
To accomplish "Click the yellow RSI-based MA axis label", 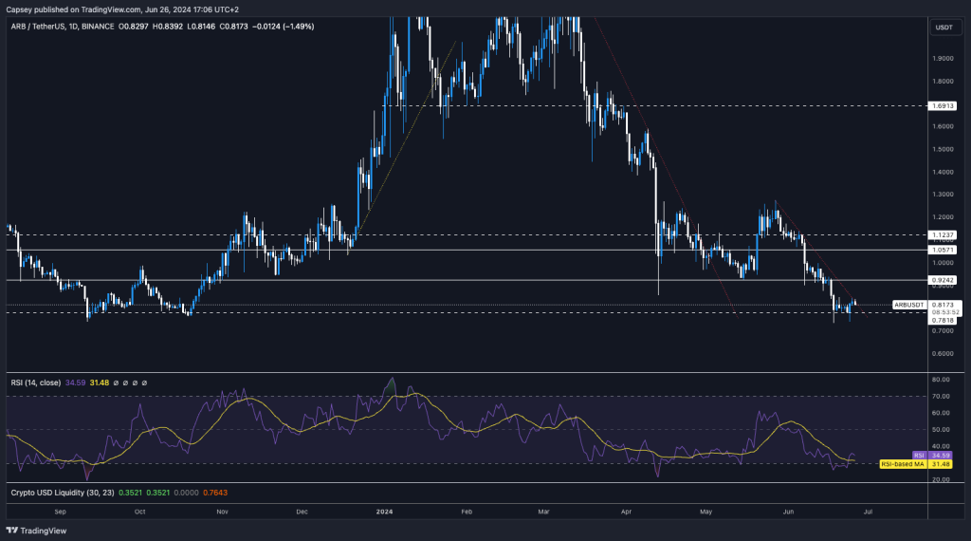I will tap(904, 464).
